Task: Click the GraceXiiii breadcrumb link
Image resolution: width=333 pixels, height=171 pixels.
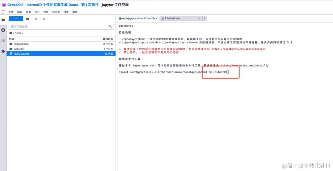Action: click(15, 5)
